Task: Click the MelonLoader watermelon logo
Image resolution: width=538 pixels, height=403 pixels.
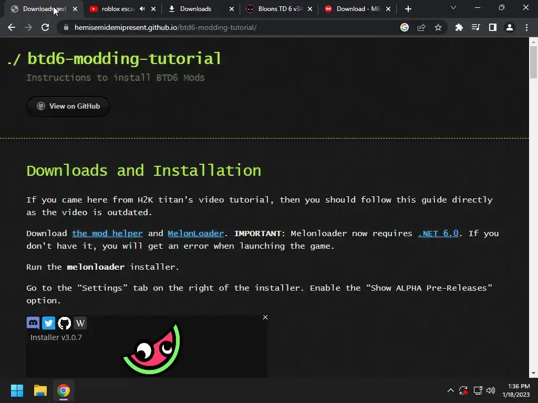Action: (x=152, y=349)
